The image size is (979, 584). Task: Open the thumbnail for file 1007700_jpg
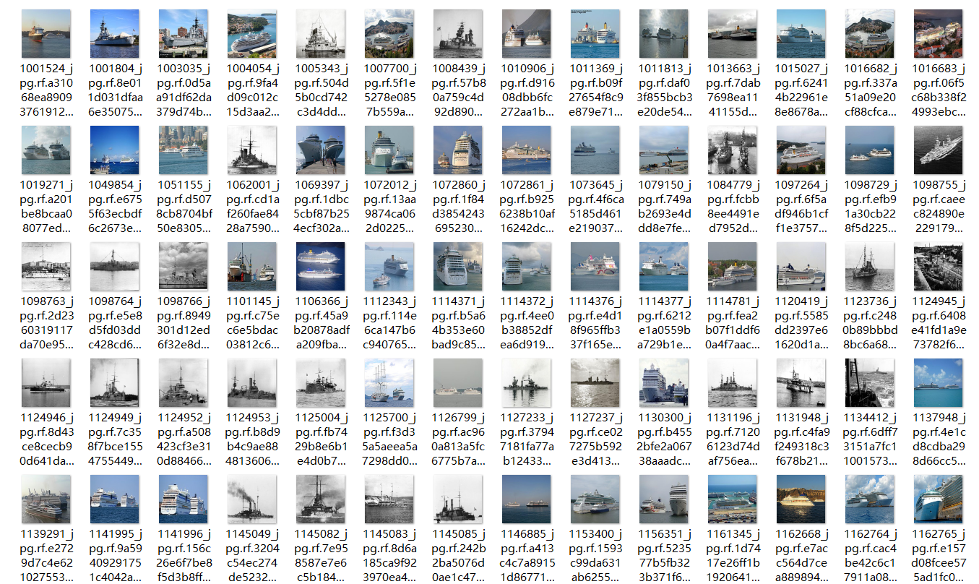(x=389, y=33)
